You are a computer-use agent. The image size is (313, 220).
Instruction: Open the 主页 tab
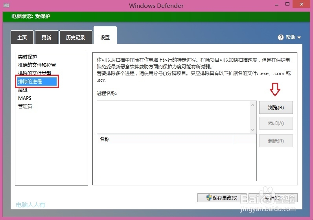22,37
